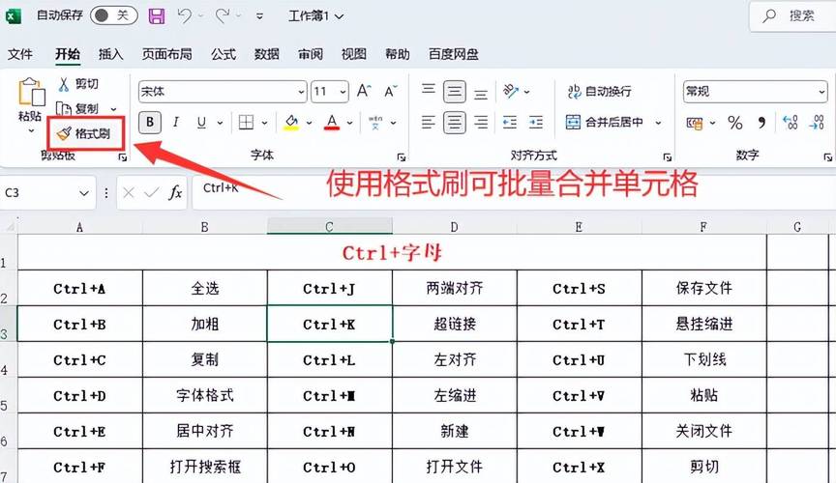The image size is (836, 483).
Task: Click the Redo arrow icon
Action: pyautogui.click(x=223, y=16)
